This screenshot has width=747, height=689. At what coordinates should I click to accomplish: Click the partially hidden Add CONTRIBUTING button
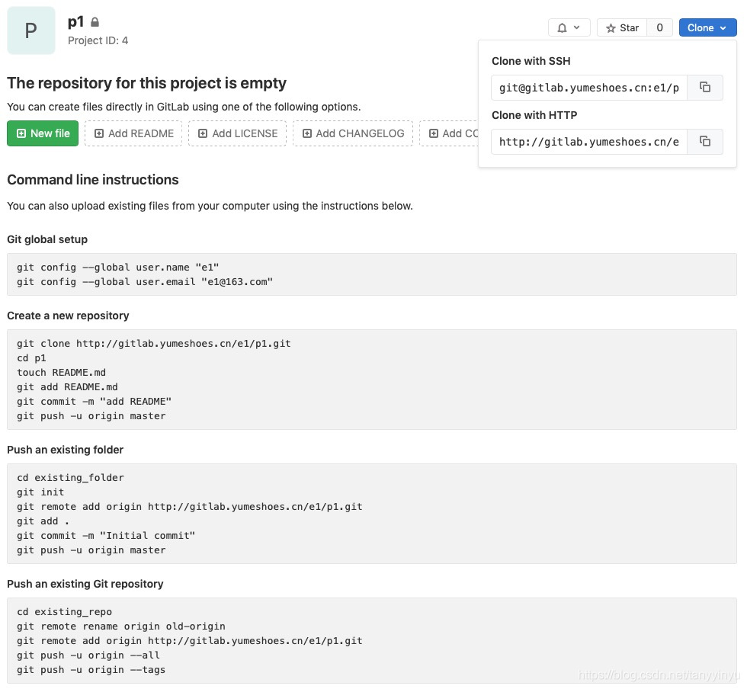(450, 133)
